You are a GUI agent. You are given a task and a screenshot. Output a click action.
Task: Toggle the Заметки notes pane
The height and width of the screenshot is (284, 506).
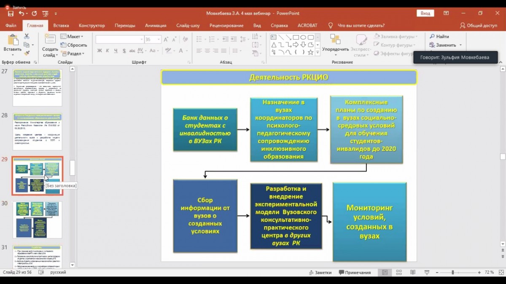coord(320,273)
